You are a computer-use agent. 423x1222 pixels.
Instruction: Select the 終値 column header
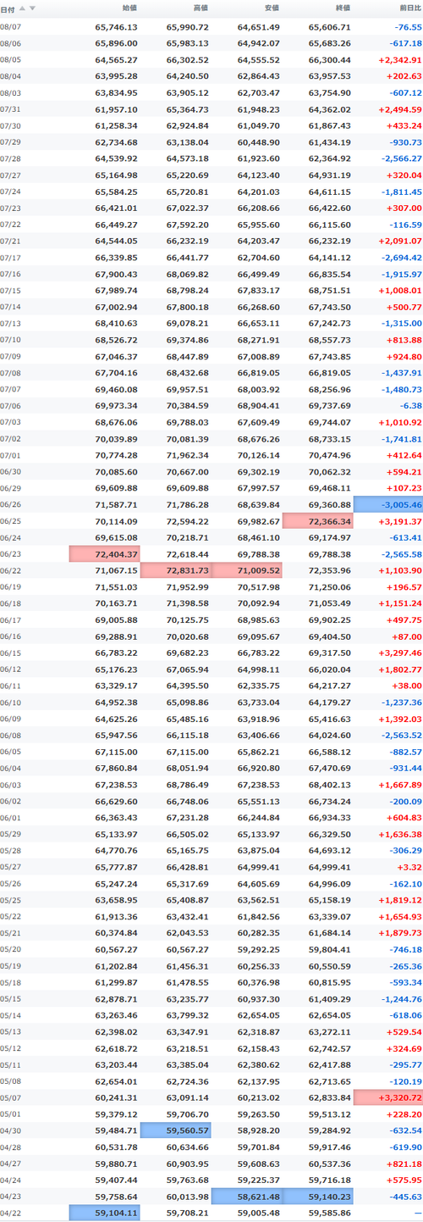pos(343,8)
